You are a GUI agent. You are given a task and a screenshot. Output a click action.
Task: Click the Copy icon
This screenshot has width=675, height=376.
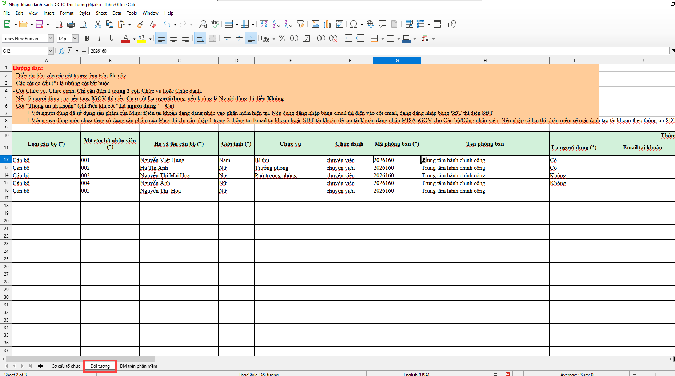coord(109,24)
